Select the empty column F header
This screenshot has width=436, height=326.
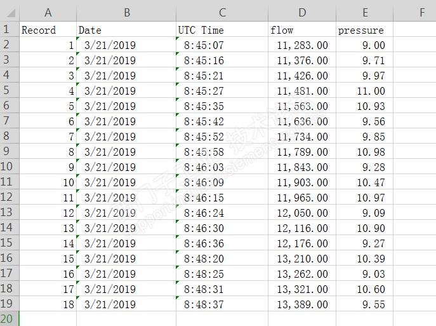(x=422, y=12)
